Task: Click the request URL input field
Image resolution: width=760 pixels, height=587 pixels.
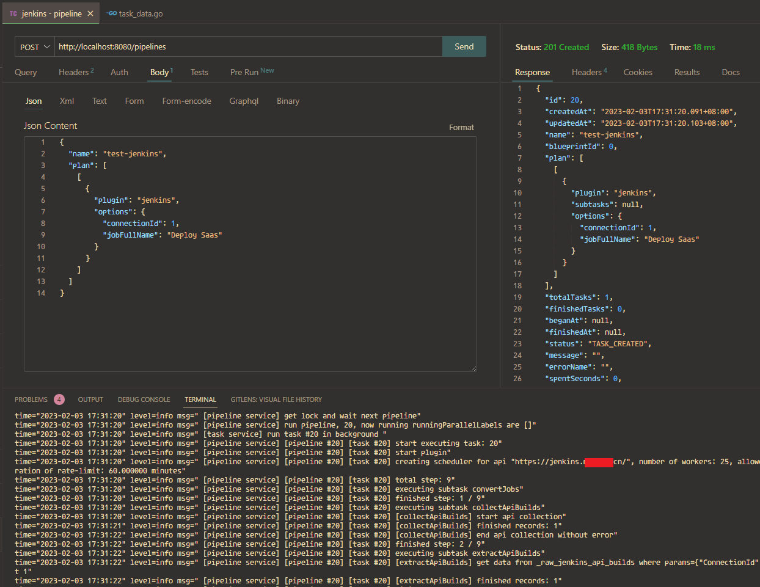Action: tap(248, 46)
